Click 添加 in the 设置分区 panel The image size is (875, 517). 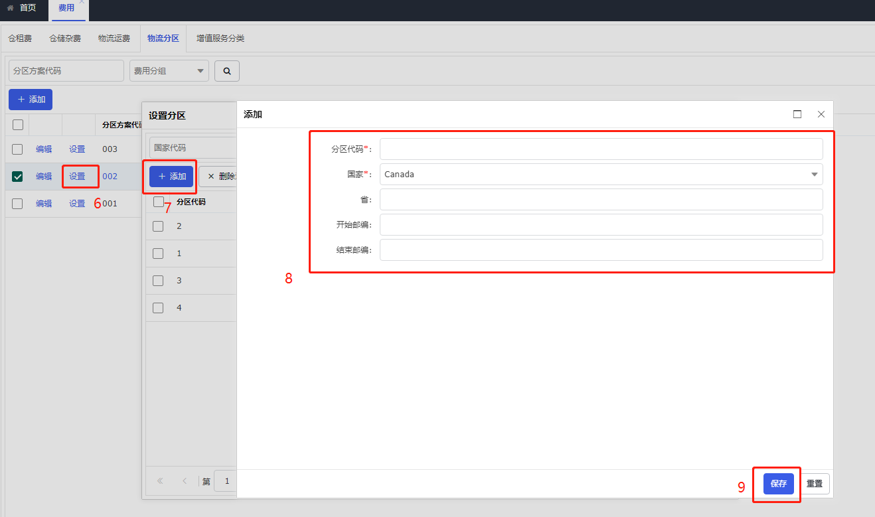pos(171,177)
